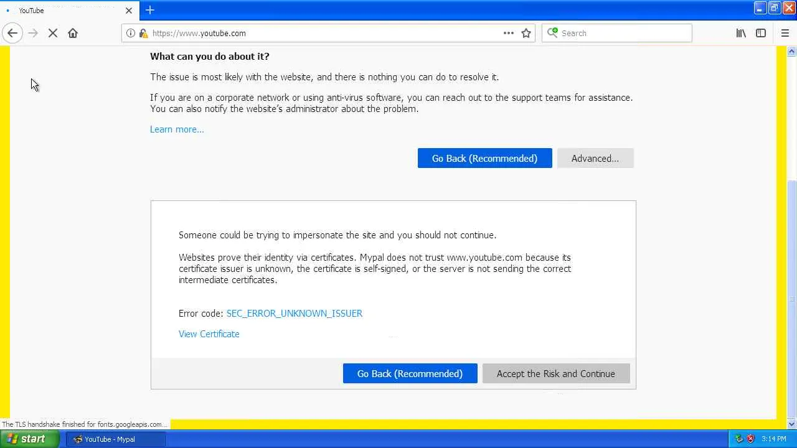The width and height of the screenshot is (797, 448).
Task: Follow the Learn more… link
Action: pyautogui.click(x=177, y=129)
